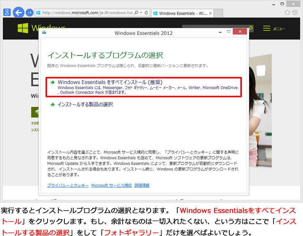Click the address bar search magnifier icon
303x236 pixels.
click(136, 13)
